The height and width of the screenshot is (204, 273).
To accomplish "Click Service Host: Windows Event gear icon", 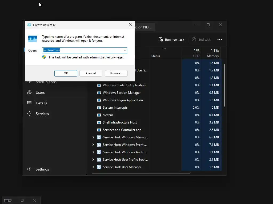I will tap(99, 145).
